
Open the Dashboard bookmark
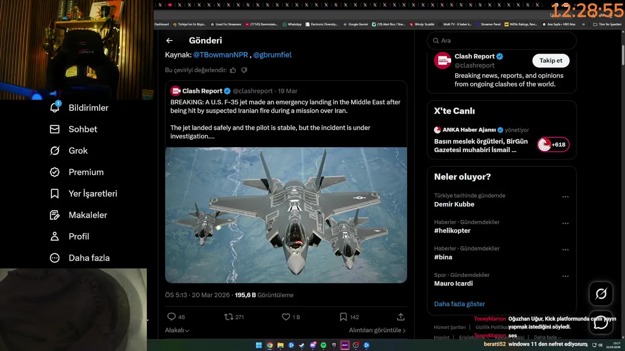click(162, 24)
